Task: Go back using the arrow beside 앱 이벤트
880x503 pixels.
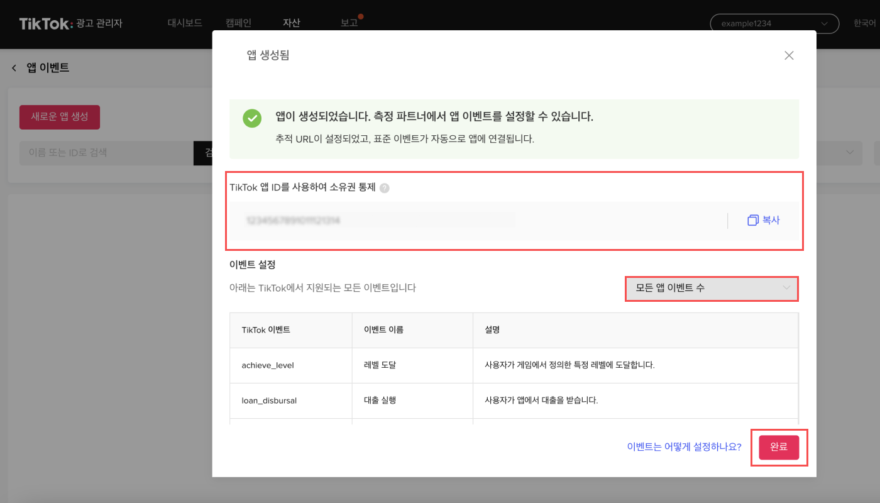Action: (x=14, y=68)
